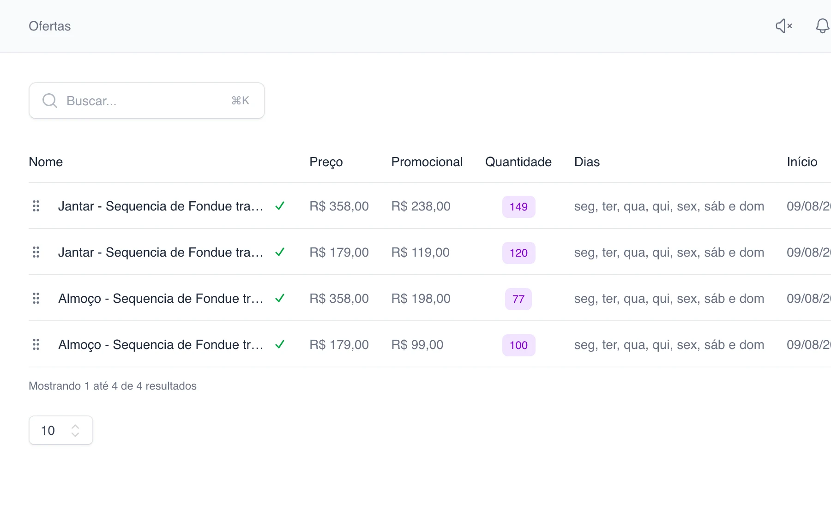The image size is (831, 517).
Task: Click 'Mostrando 1 até 4 de 4 resultados'
Action: coord(113,386)
